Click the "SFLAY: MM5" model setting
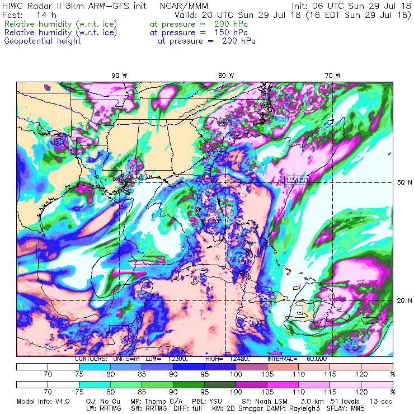The width and height of the screenshot is (414, 414). pyautogui.click(x=345, y=408)
